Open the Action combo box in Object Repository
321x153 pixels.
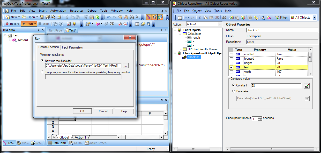point(220,24)
